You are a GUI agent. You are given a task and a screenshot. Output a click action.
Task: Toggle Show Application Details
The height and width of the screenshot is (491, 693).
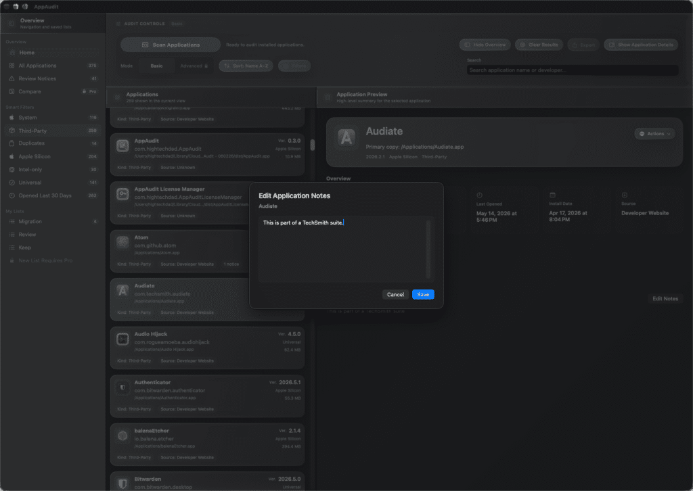(x=641, y=45)
